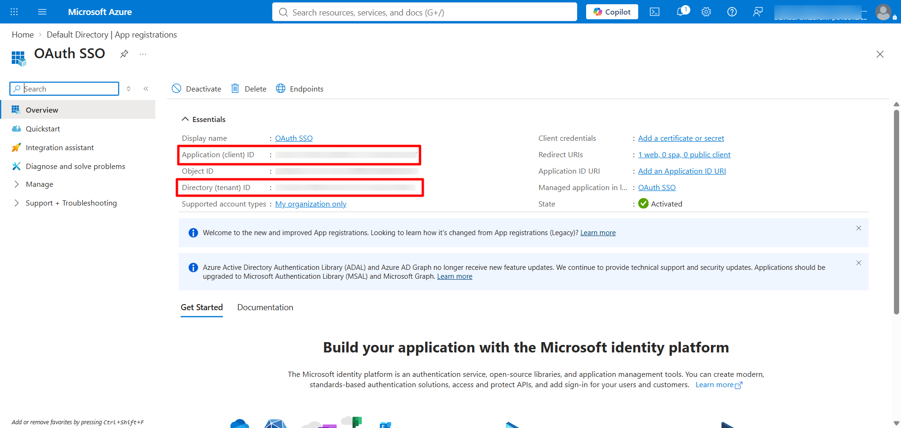Open the notifications bell
The width and height of the screenshot is (901, 428).
[x=681, y=12]
